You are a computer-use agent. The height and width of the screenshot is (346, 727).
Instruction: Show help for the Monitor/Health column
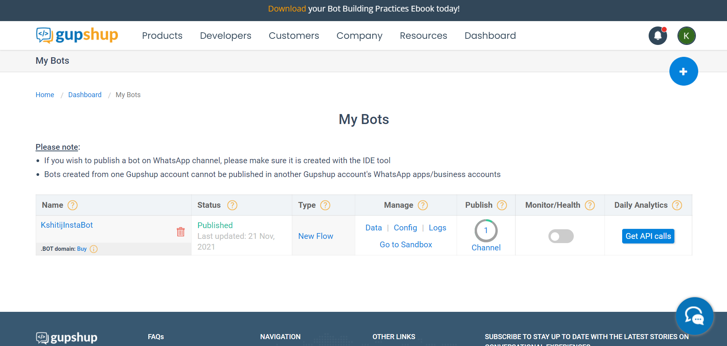pos(590,205)
